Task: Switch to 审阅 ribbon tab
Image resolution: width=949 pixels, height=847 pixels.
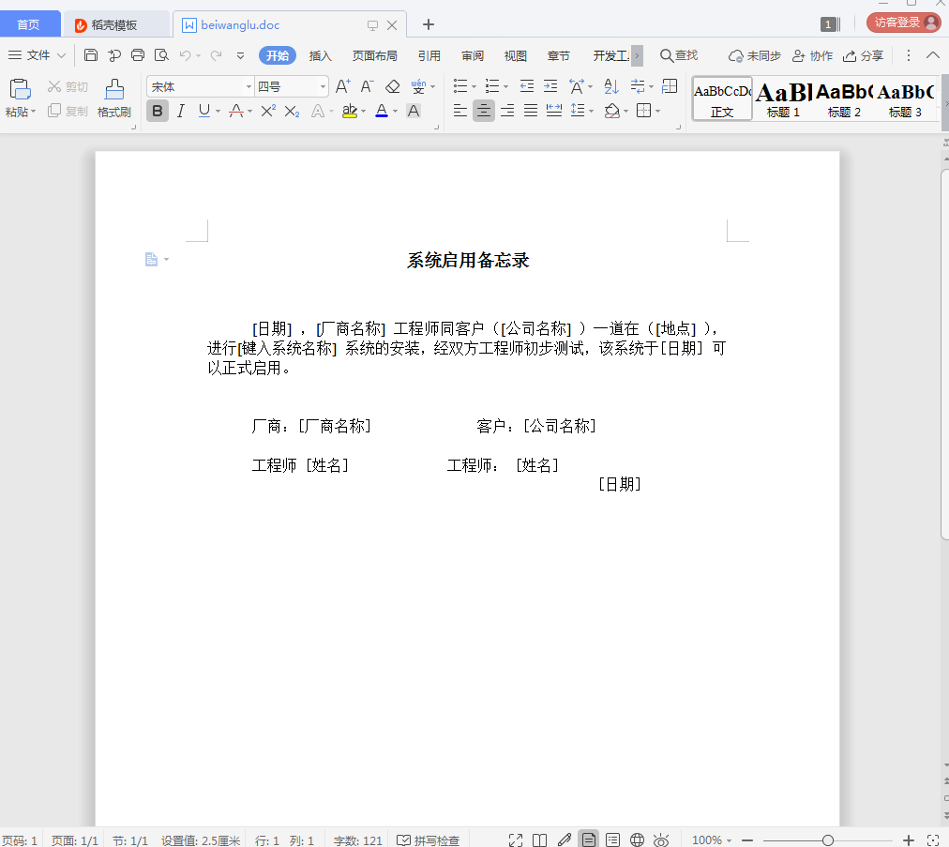Action: [473, 55]
